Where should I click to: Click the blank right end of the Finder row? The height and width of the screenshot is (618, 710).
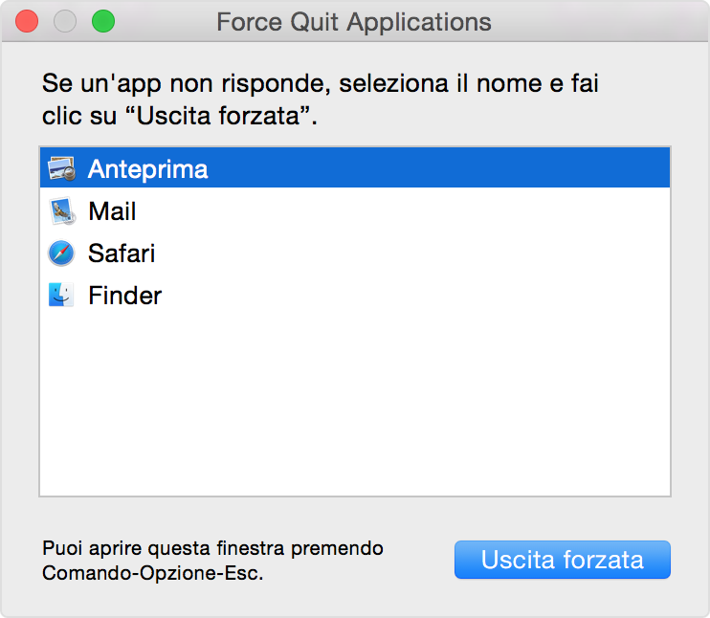click(x=574, y=296)
